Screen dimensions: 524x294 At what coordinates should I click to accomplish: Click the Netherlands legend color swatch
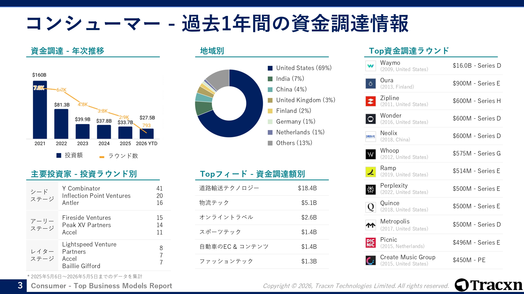click(270, 132)
